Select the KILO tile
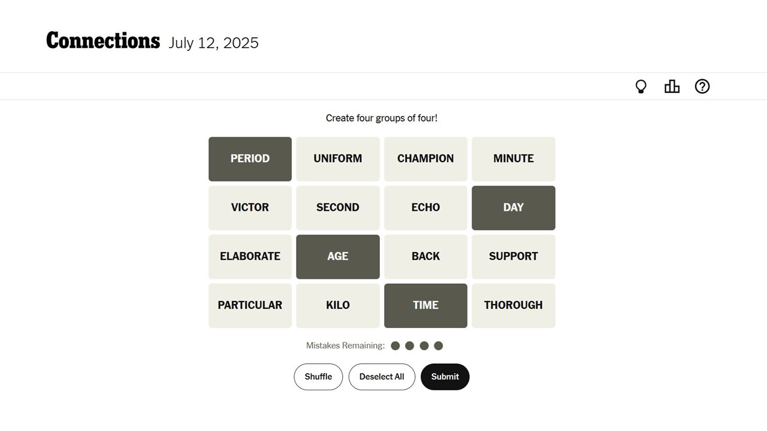767x431 pixels. 338,306
